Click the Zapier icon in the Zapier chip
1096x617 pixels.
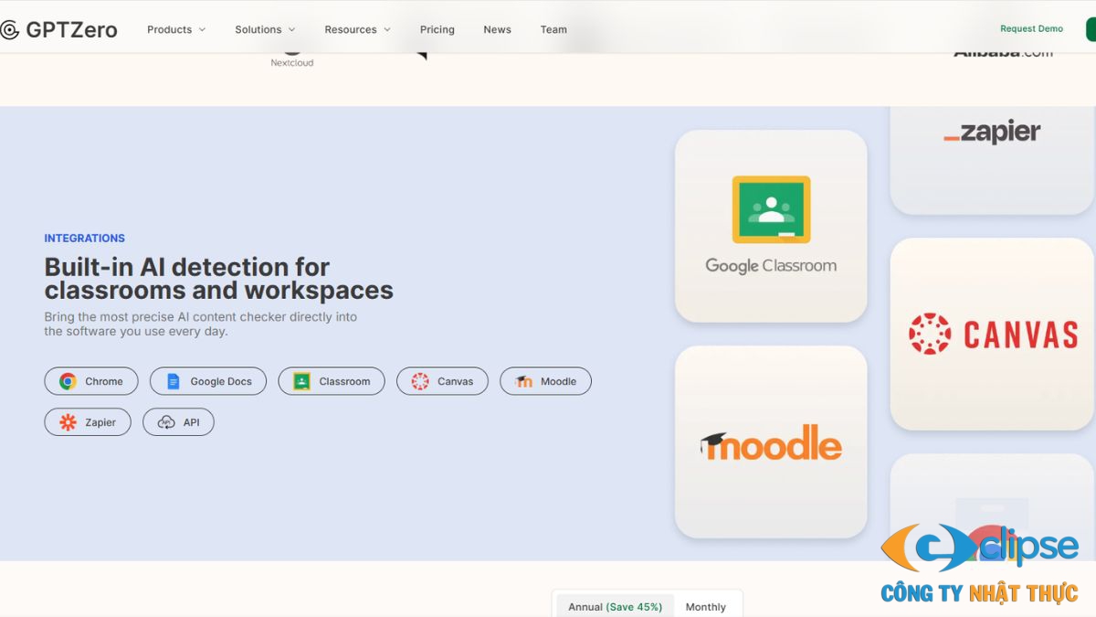tap(68, 422)
